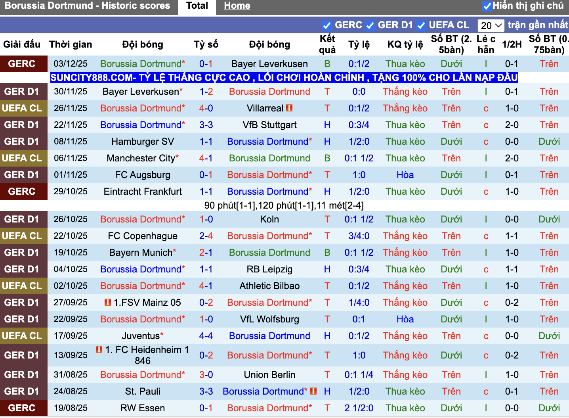The height and width of the screenshot is (418, 569).
Task: Click the 0:1 1/4 odds in Union Berlin row
Action: (359, 375)
